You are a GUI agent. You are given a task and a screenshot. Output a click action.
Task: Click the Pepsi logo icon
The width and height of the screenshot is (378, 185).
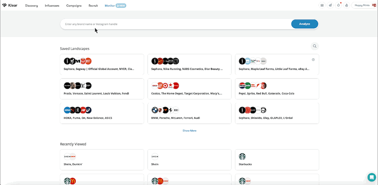pos(242,85)
